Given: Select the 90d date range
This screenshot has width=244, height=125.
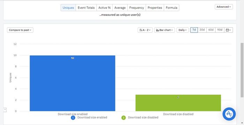Looking at the screenshot, I should click(x=220, y=30).
